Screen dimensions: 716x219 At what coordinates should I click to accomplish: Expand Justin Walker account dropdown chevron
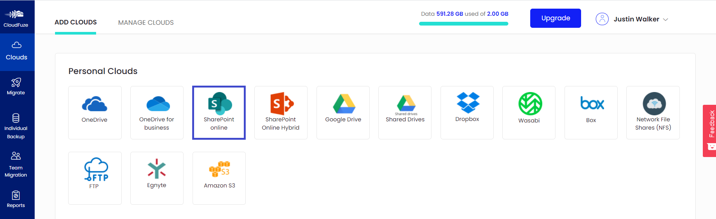click(666, 20)
